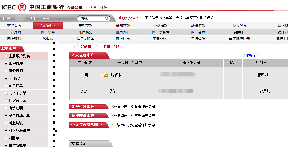Image resolution: width=288 pixels, height=147 pixels.
Task: Open the 网上债券 menu
Action: pyautogui.click(x=198, y=32)
